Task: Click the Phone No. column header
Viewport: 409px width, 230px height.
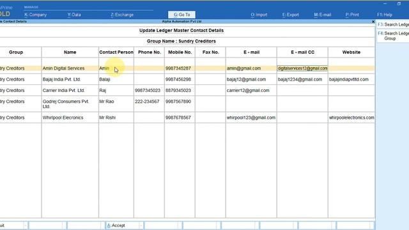Action: (x=150, y=52)
